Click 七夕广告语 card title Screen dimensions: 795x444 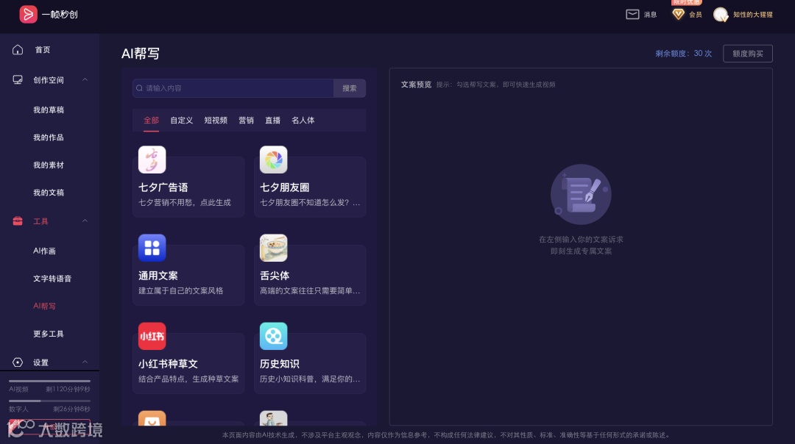(x=163, y=187)
